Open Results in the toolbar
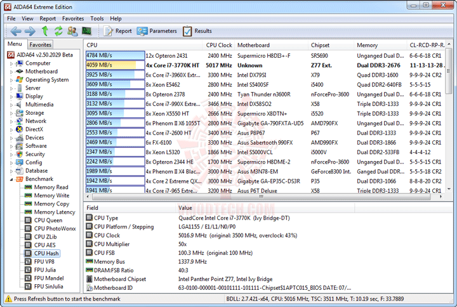457x307 pixels. click(197, 31)
